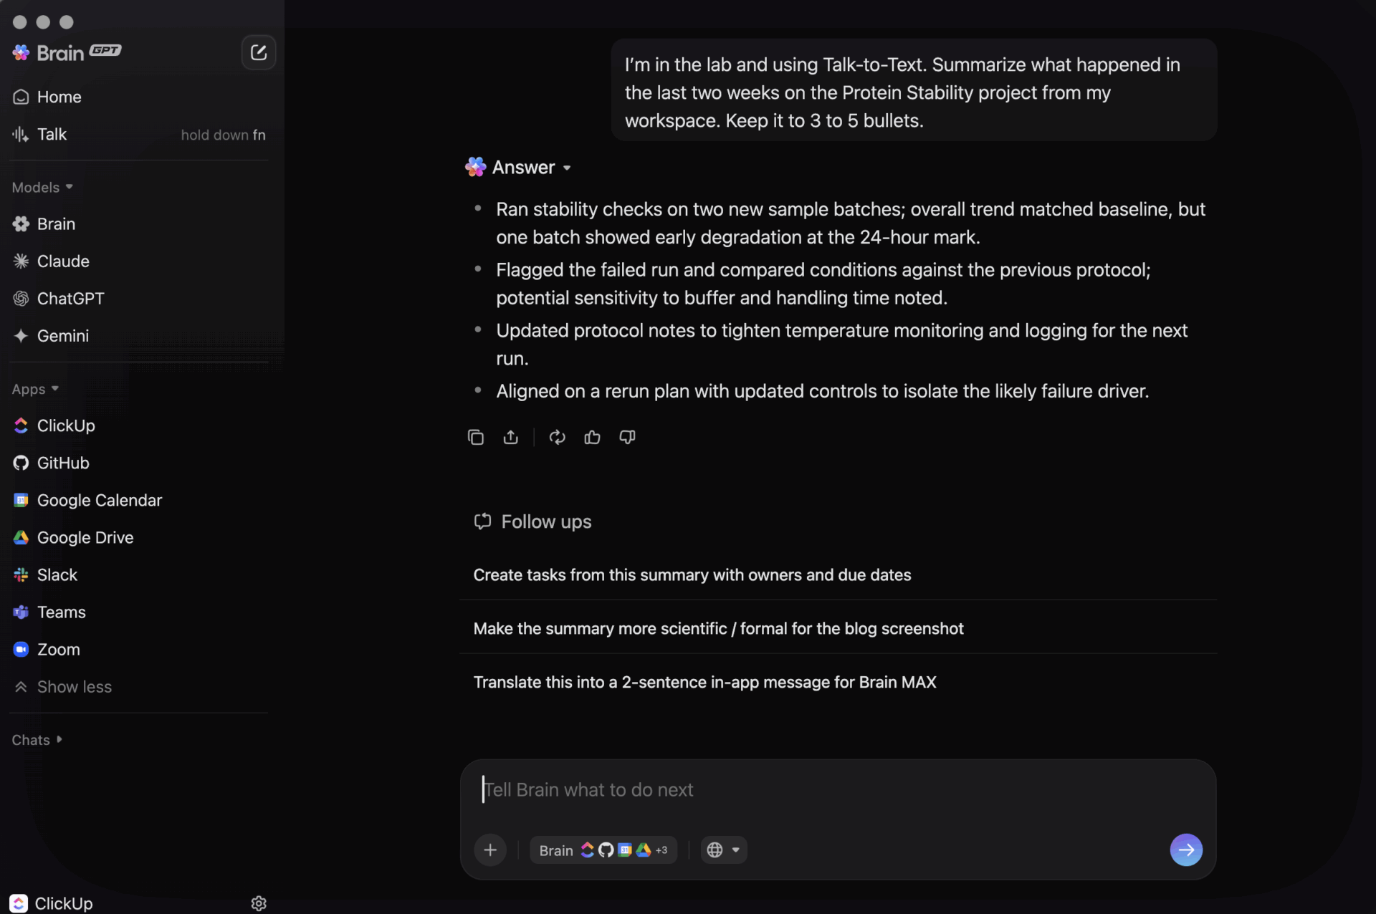Open the web search globe dropdown
Screen dimensions: 1376x914
tap(723, 850)
